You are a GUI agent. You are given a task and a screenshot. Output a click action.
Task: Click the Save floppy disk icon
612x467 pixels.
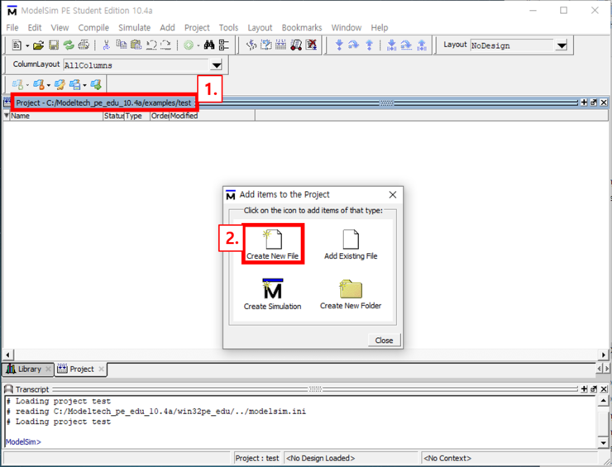54,45
